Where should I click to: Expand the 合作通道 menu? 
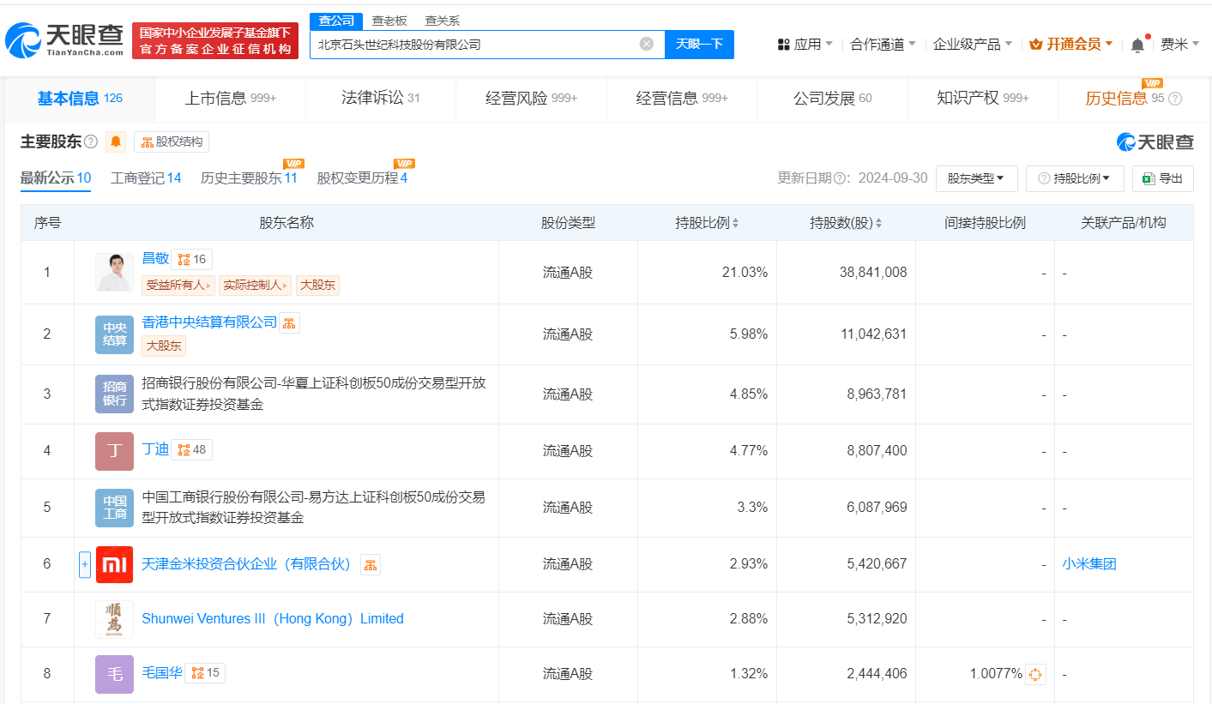tap(883, 45)
